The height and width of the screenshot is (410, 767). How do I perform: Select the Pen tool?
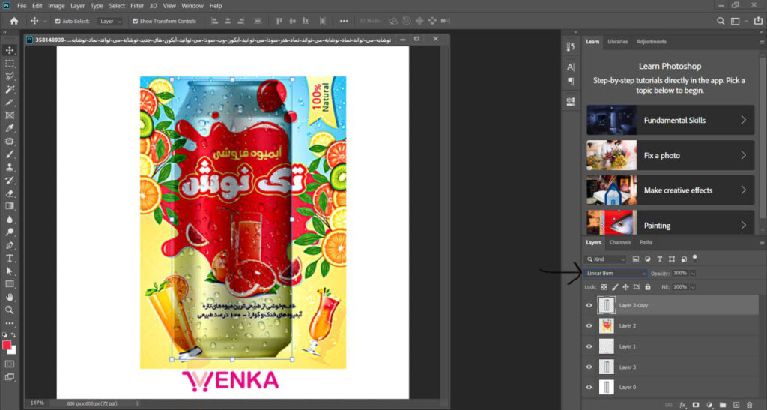coord(9,245)
